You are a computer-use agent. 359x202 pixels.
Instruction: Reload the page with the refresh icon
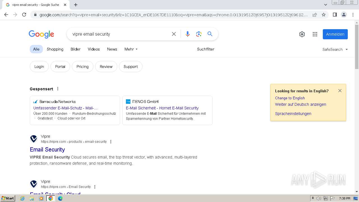pos(24,15)
